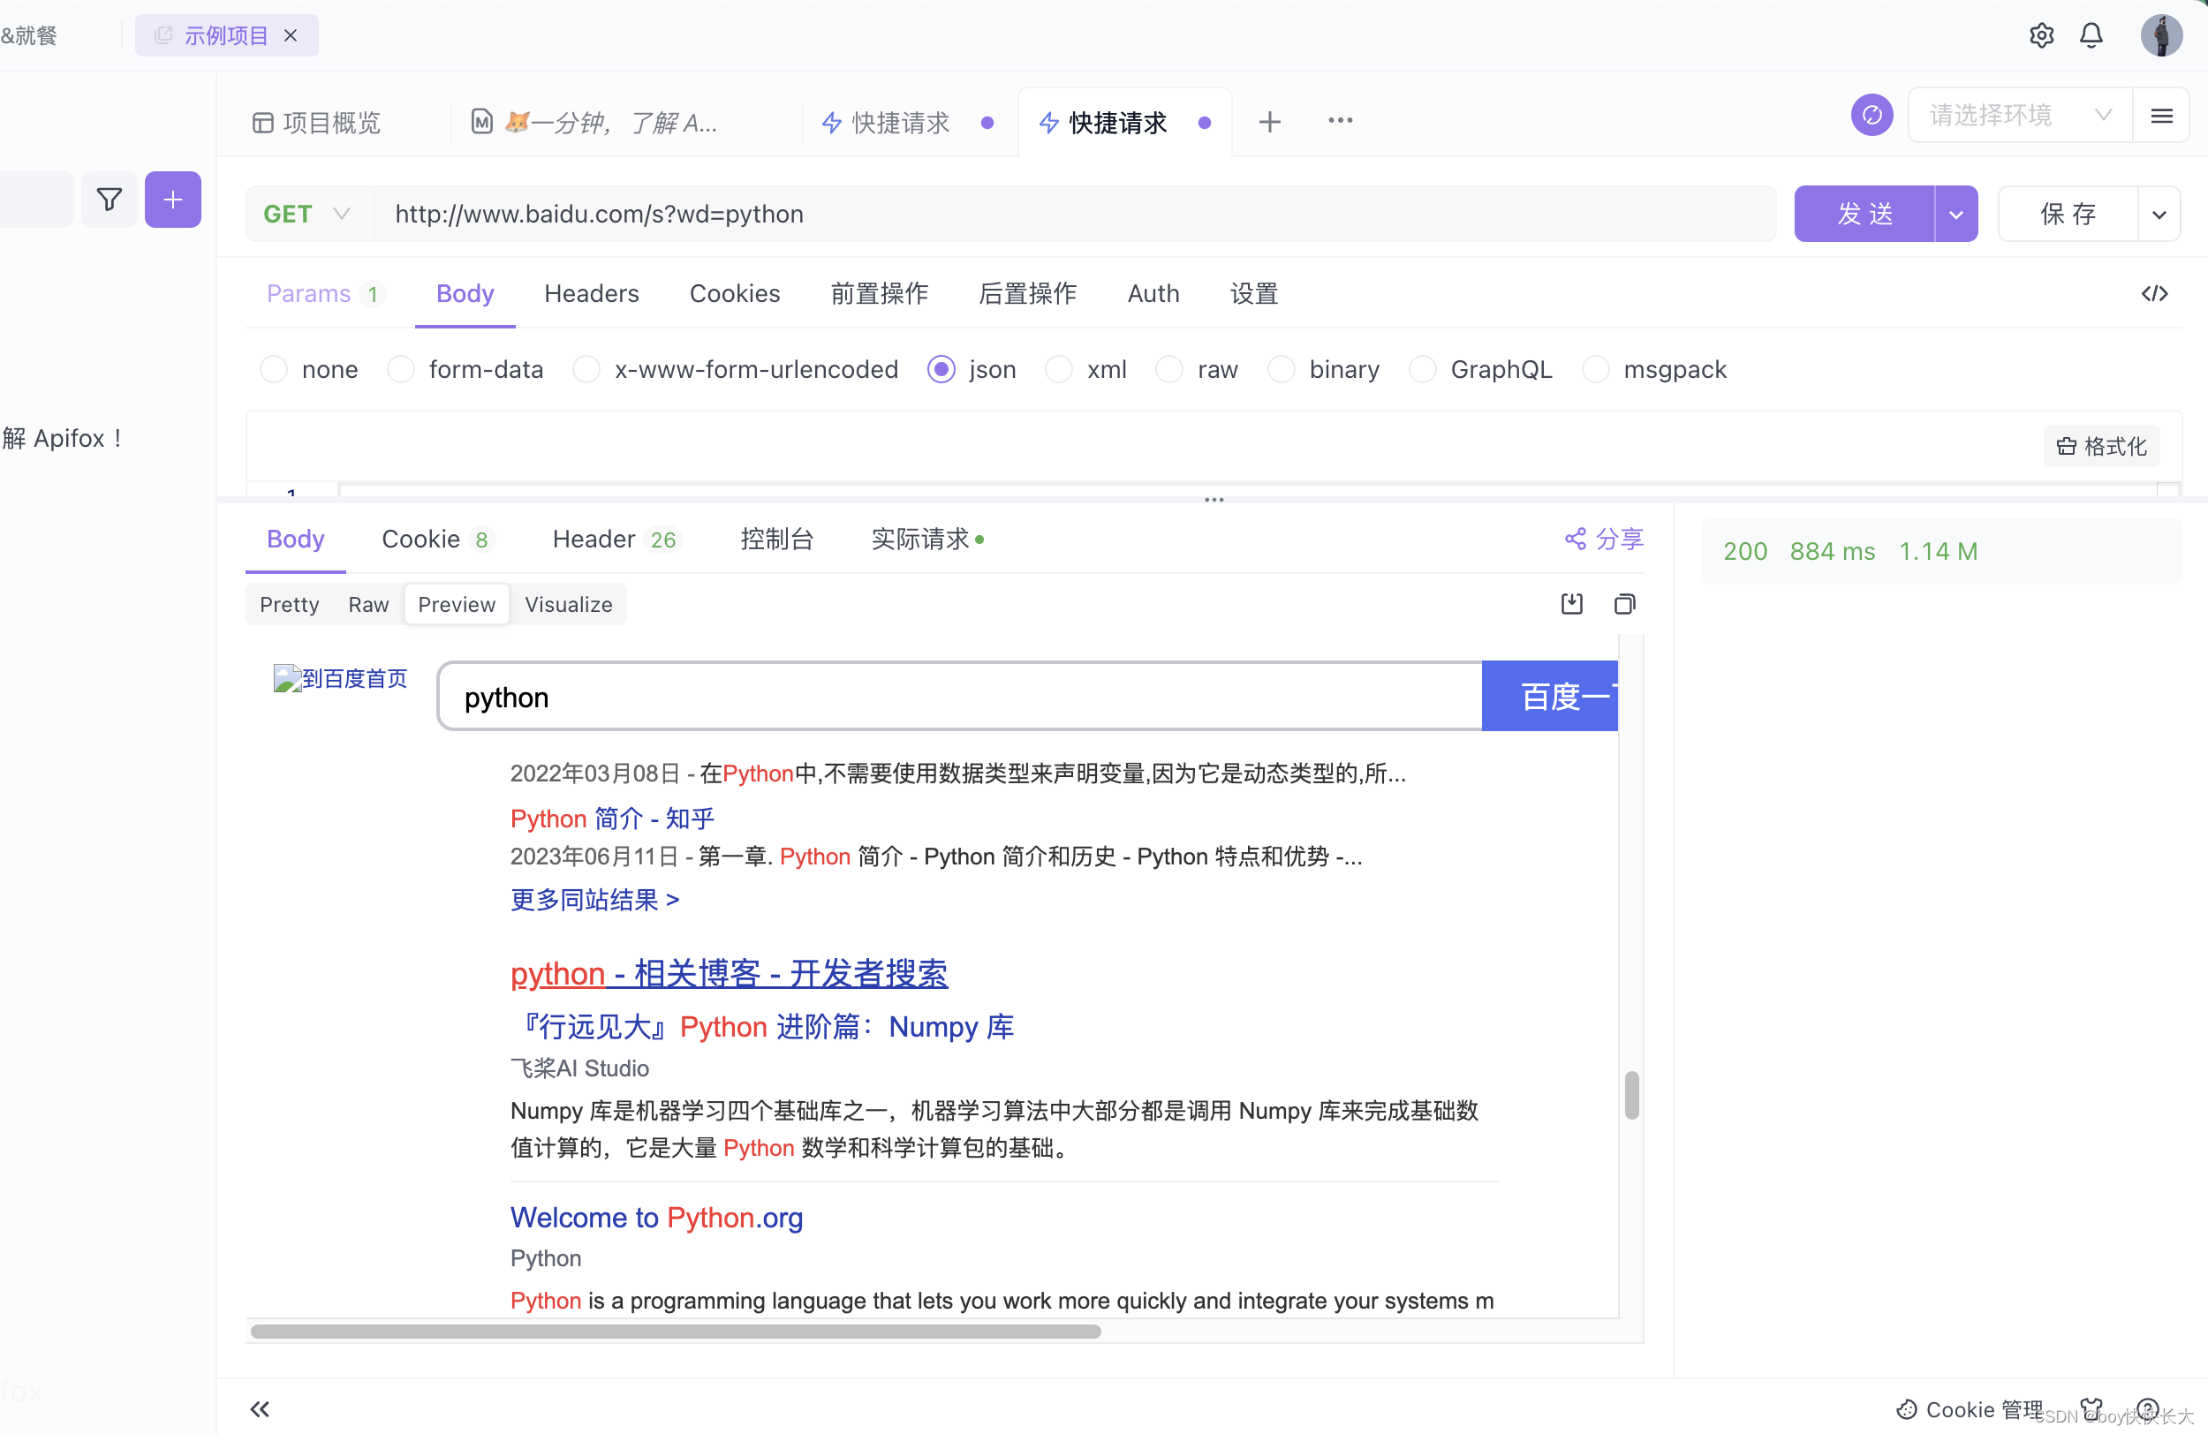
Task: Open the 项目概览 tab
Action: [316, 123]
